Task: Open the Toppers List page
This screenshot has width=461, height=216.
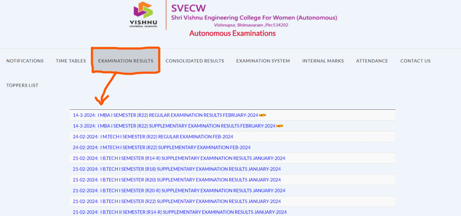Action: [23, 85]
